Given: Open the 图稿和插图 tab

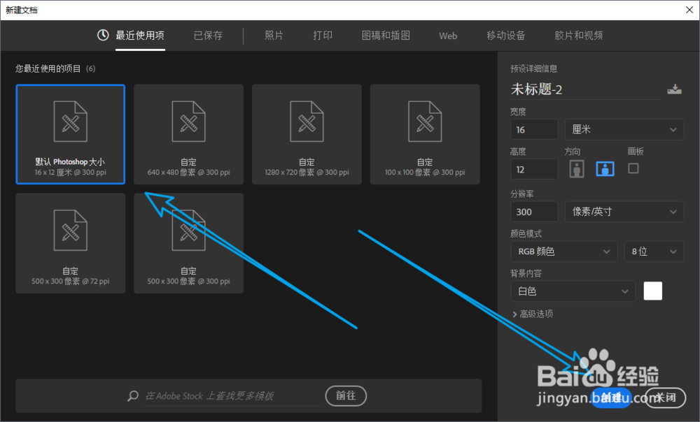Looking at the screenshot, I should (386, 36).
